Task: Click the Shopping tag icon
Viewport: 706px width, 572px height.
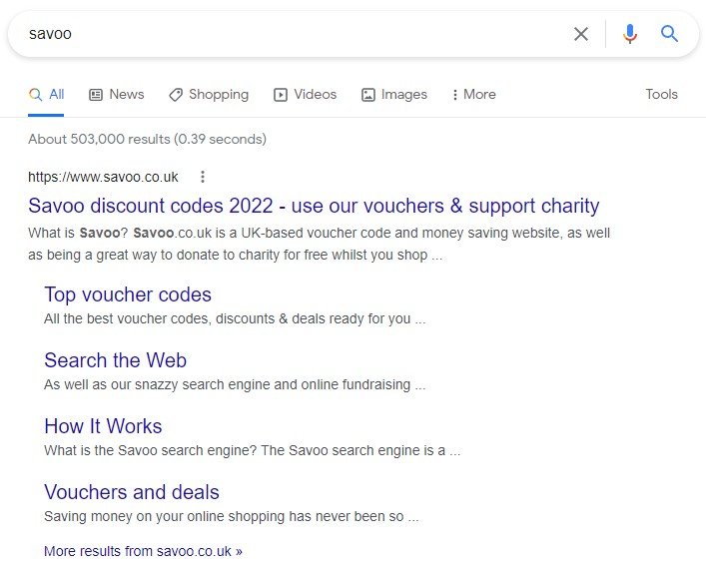Action: (176, 95)
